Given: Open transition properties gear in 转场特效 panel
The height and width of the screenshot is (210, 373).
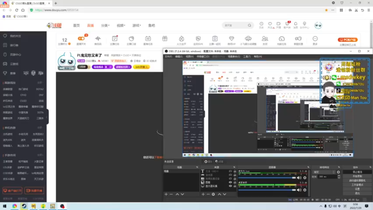Looking at the screenshot, I should pyautogui.click(x=338, y=172).
